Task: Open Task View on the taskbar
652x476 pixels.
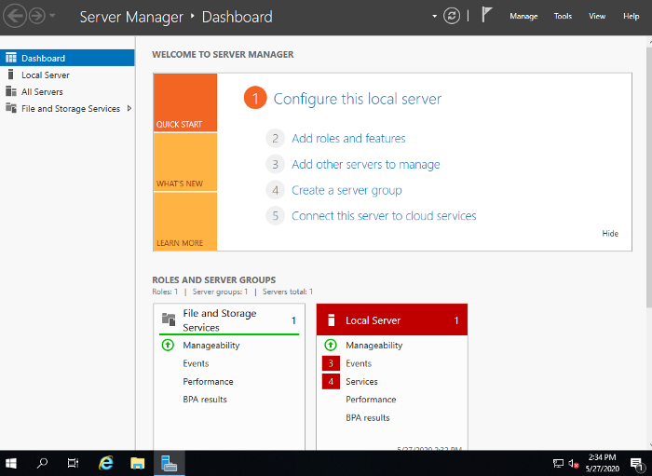Action: [x=74, y=463]
